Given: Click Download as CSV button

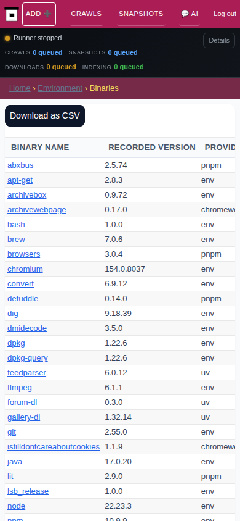Looking at the screenshot, I should [45, 115].
